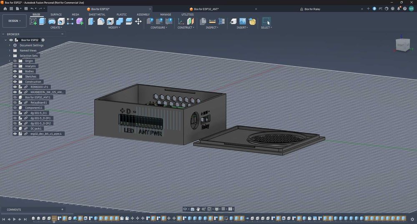
Task: Activate Box for ESP32 root radio button
Action: (43, 40)
